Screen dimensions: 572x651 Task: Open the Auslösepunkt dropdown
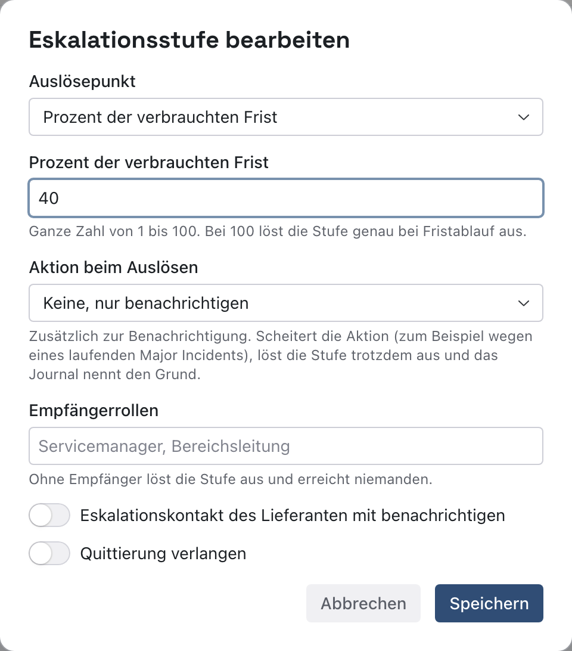click(x=286, y=117)
